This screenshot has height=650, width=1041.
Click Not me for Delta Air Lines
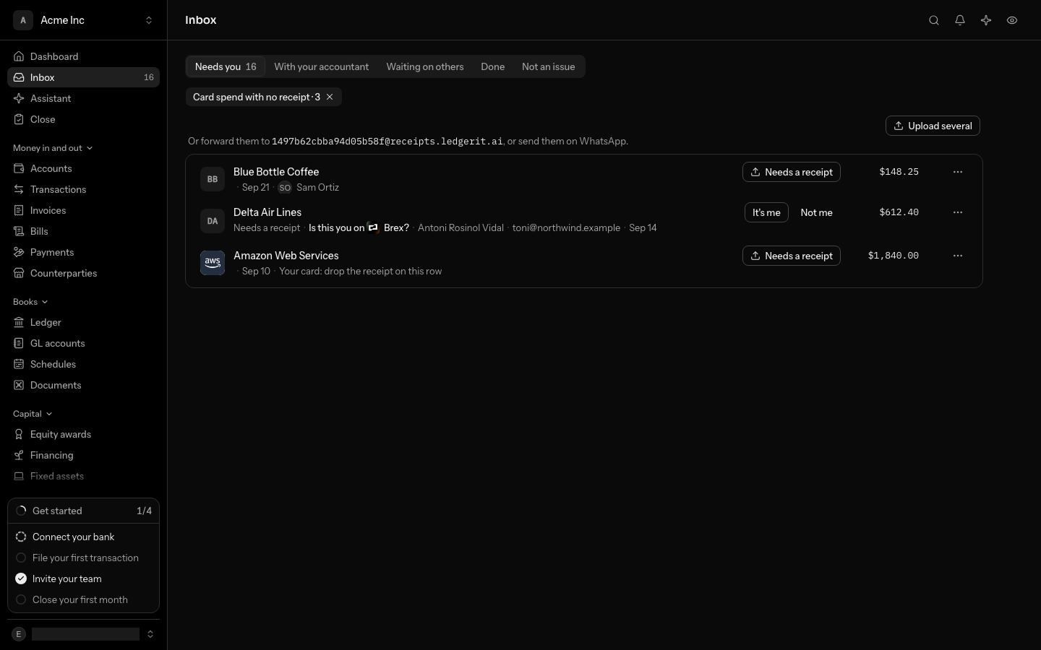[817, 212]
